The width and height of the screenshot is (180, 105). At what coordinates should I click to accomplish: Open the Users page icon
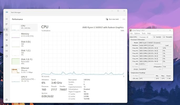tap(7, 45)
